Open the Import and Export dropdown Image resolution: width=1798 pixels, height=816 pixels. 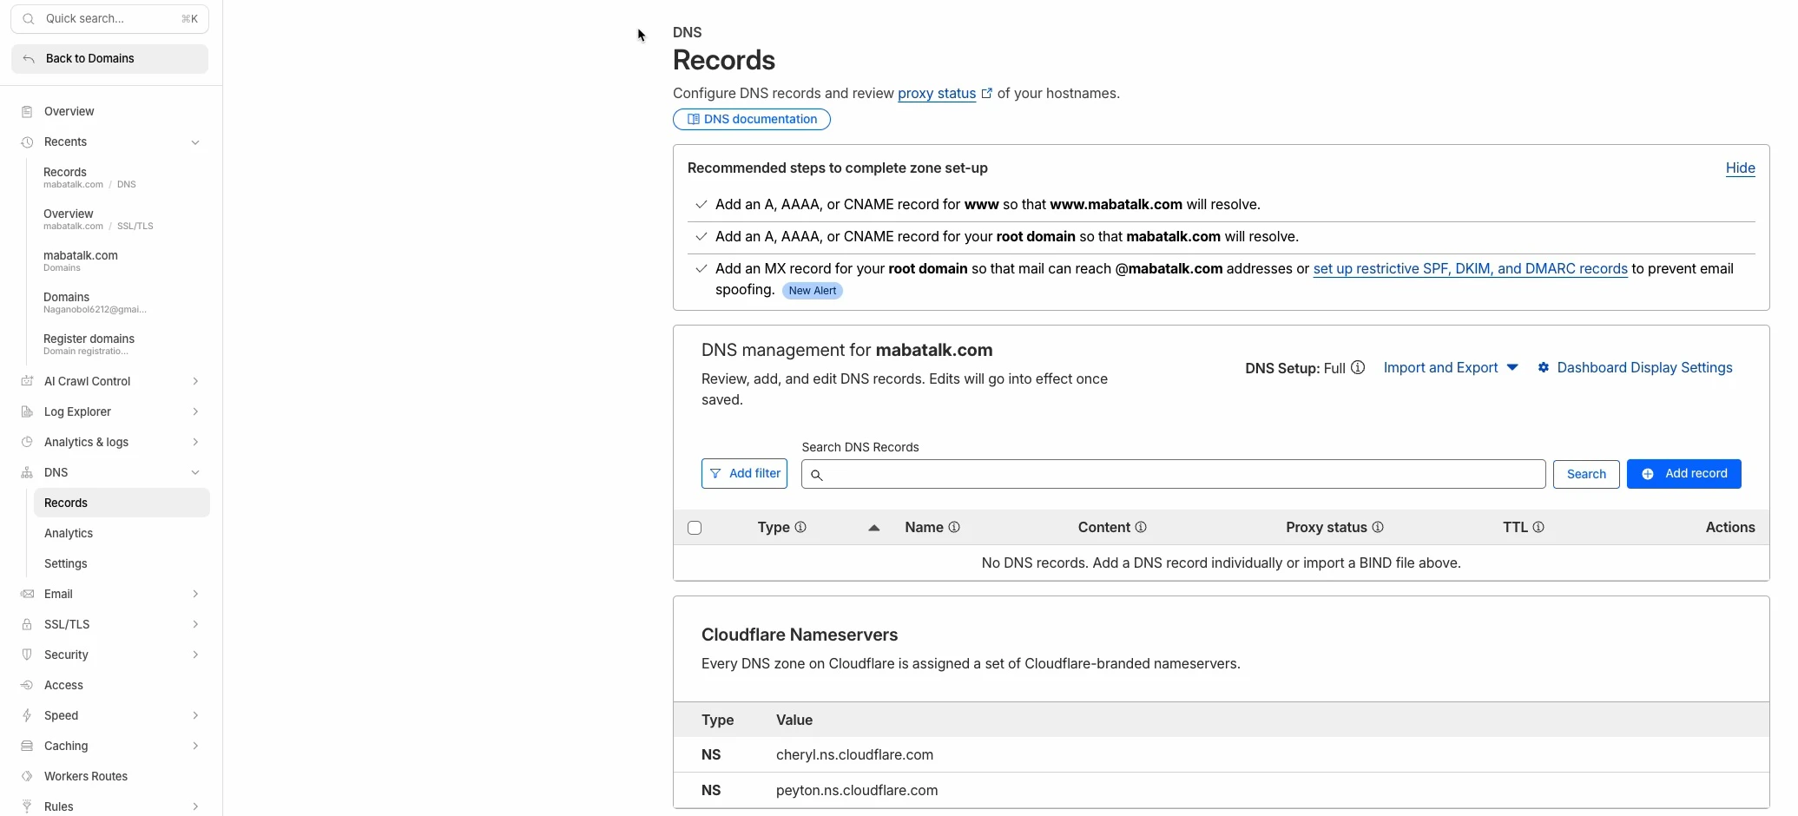1449,367
